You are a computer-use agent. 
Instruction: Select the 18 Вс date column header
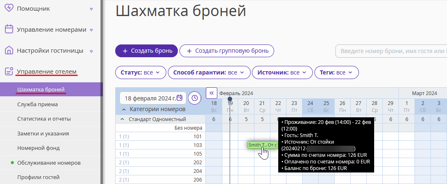point(214,106)
